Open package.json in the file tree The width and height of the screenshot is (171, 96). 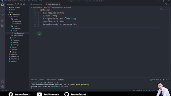coord(15,57)
